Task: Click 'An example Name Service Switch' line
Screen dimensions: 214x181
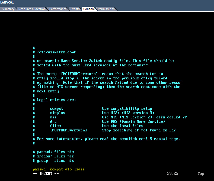Action: click(x=103, y=61)
